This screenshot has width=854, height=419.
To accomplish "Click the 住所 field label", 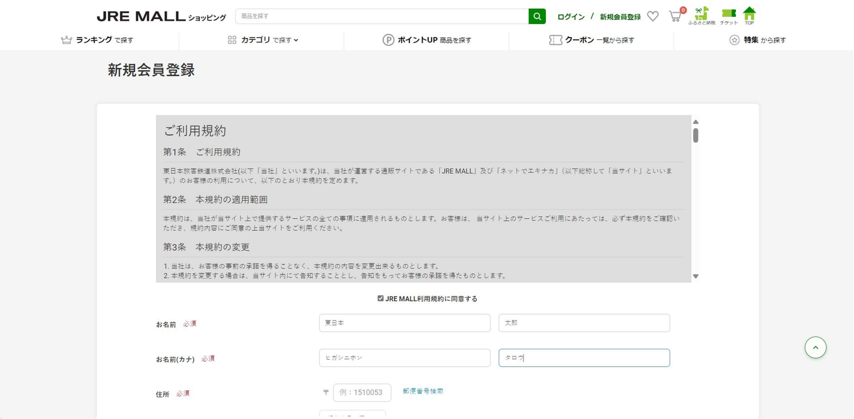I will pos(162,394).
